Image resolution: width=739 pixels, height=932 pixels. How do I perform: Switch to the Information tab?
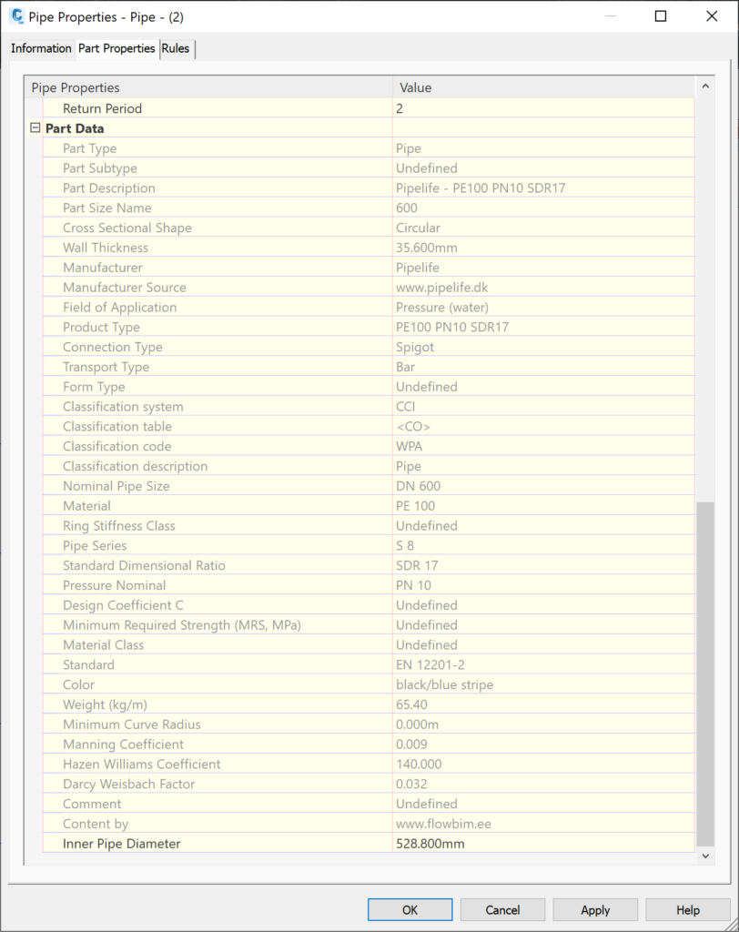pos(41,48)
